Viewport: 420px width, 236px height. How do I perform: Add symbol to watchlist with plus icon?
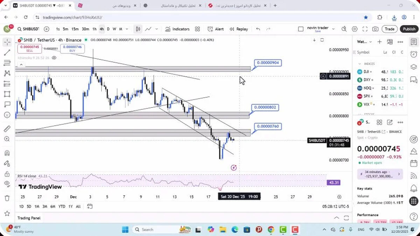point(379,42)
